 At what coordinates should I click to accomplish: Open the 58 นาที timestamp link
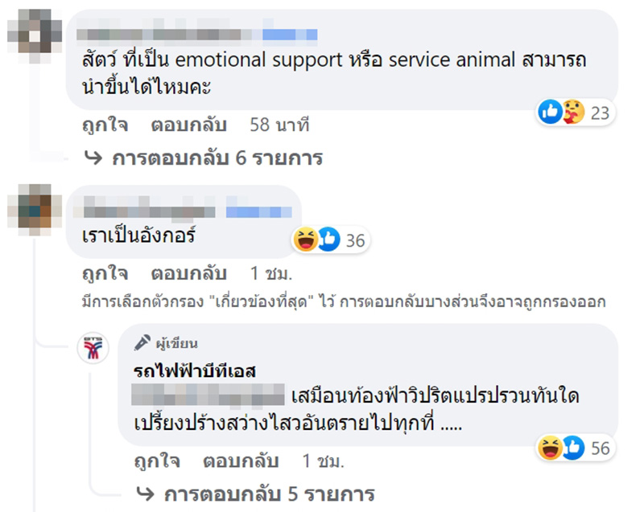click(281, 125)
